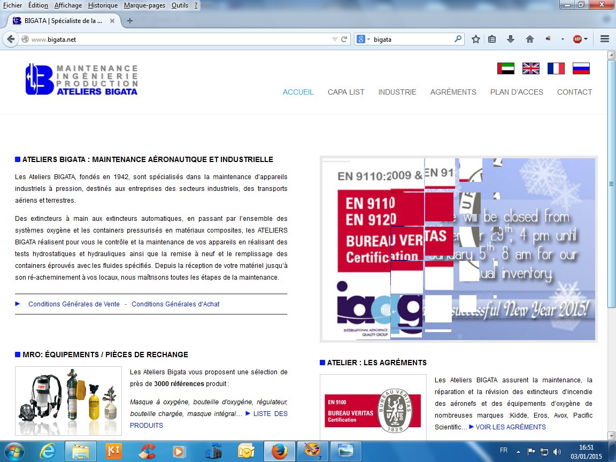Image resolution: width=616 pixels, height=462 pixels.
Task: Open Conditions Générales de Vente link
Action: click(x=74, y=304)
